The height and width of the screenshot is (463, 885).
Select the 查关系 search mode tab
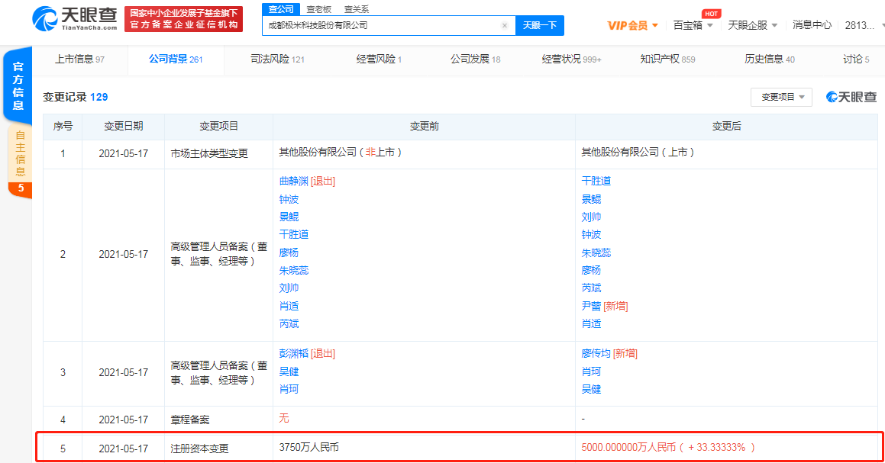(x=356, y=9)
